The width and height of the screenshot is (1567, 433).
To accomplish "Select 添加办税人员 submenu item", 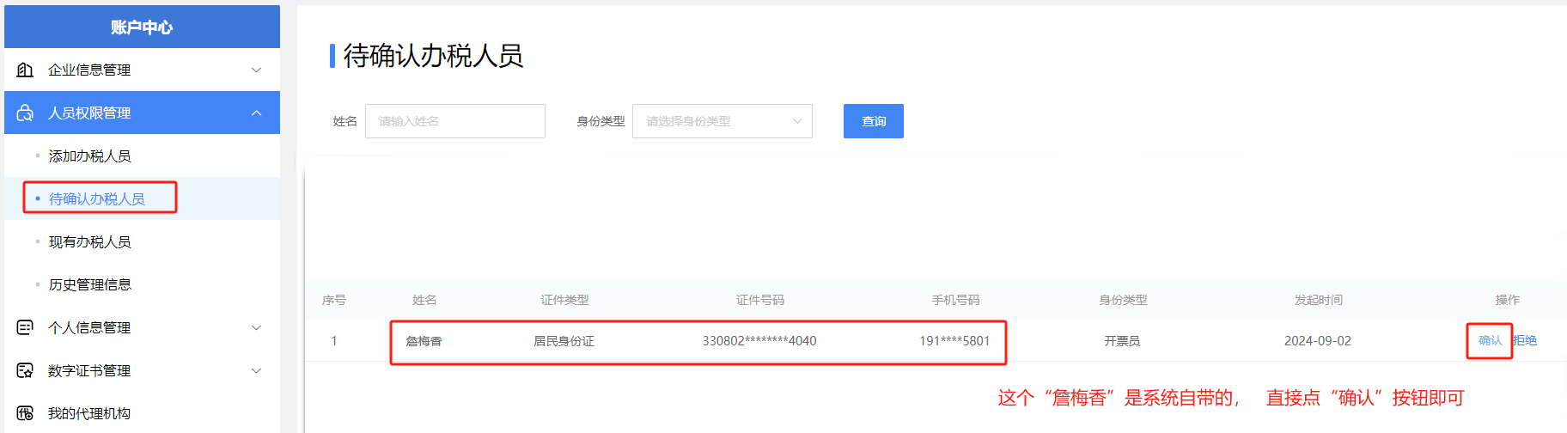I will click(x=142, y=156).
